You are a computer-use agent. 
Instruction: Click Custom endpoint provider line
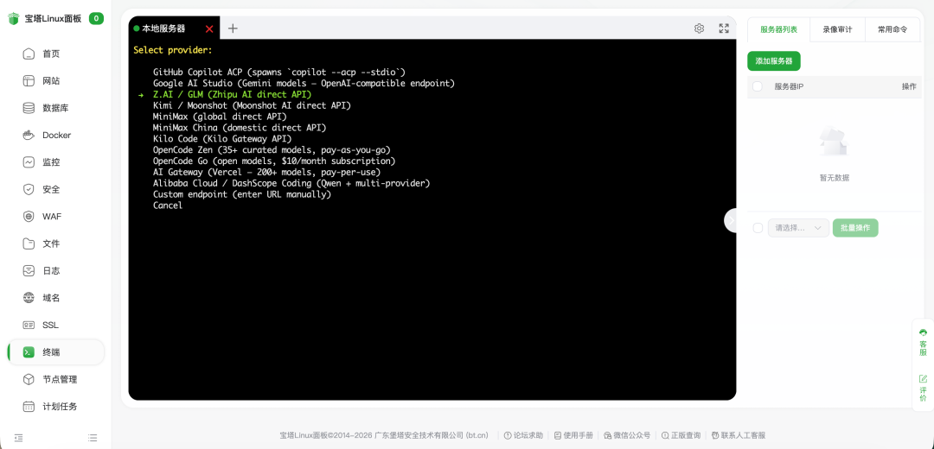pos(242,194)
